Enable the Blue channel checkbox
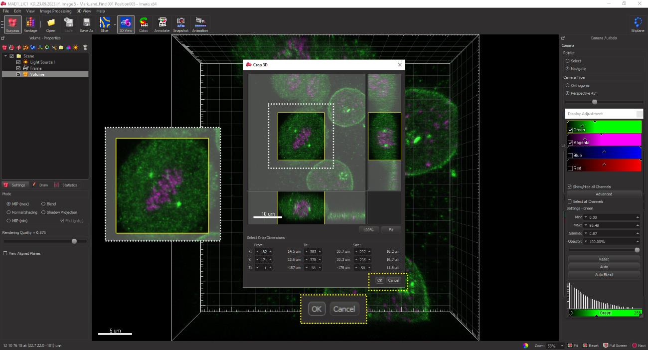 pos(570,156)
